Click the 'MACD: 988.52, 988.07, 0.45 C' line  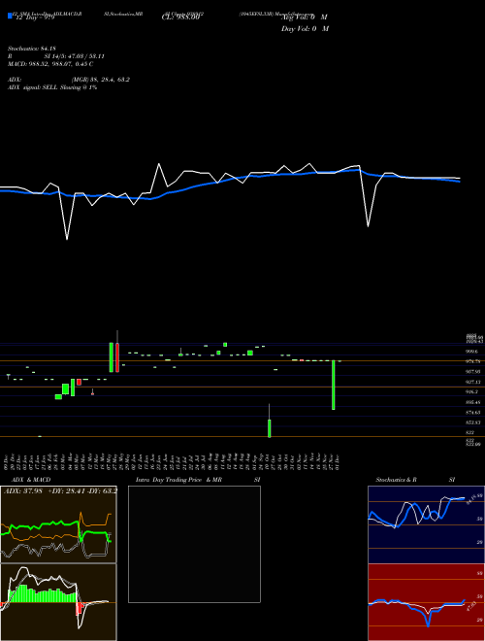pos(50,64)
